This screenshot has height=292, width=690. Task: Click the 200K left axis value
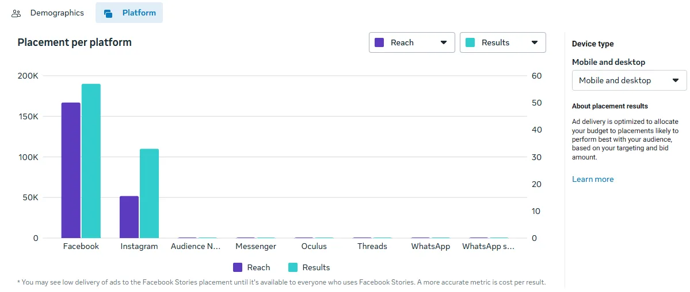coord(28,76)
